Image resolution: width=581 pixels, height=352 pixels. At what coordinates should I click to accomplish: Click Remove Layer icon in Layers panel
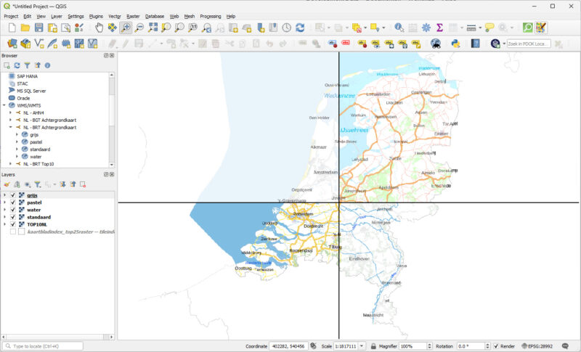point(83,184)
